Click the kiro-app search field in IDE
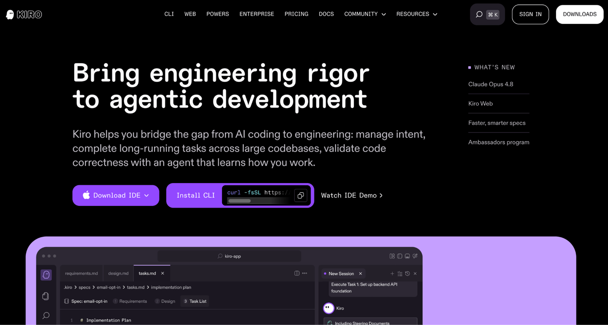The height and width of the screenshot is (325, 608). (229, 256)
